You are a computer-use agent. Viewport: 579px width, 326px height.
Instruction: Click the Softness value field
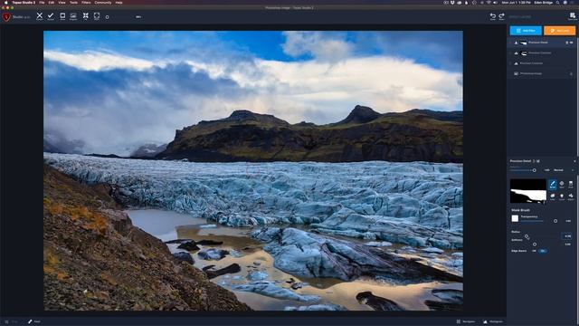[567, 244]
